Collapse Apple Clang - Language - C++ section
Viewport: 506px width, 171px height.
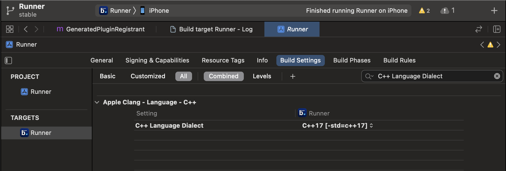pos(97,102)
